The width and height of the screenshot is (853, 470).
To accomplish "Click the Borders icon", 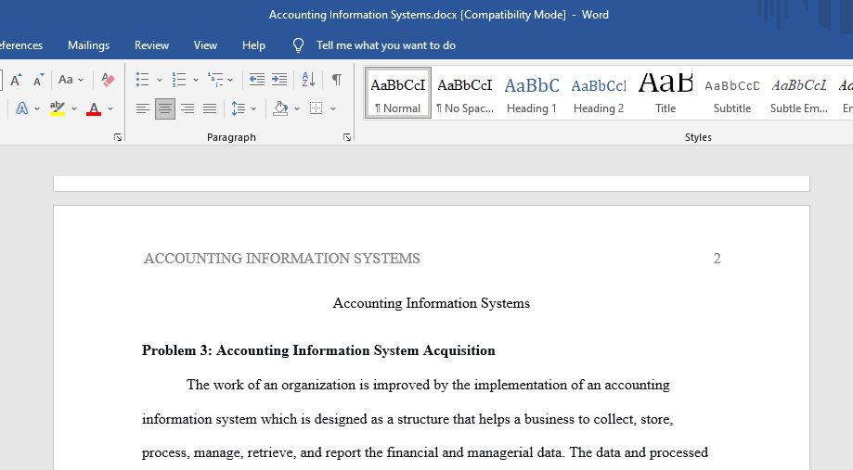I will [x=317, y=108].
